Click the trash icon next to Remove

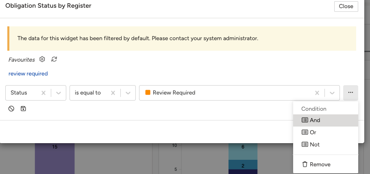(x=305, y=164)
